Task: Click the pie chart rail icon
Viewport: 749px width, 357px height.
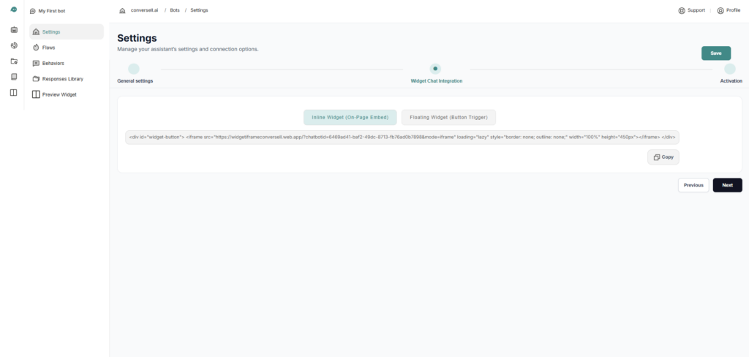Action: pos(13,45)
